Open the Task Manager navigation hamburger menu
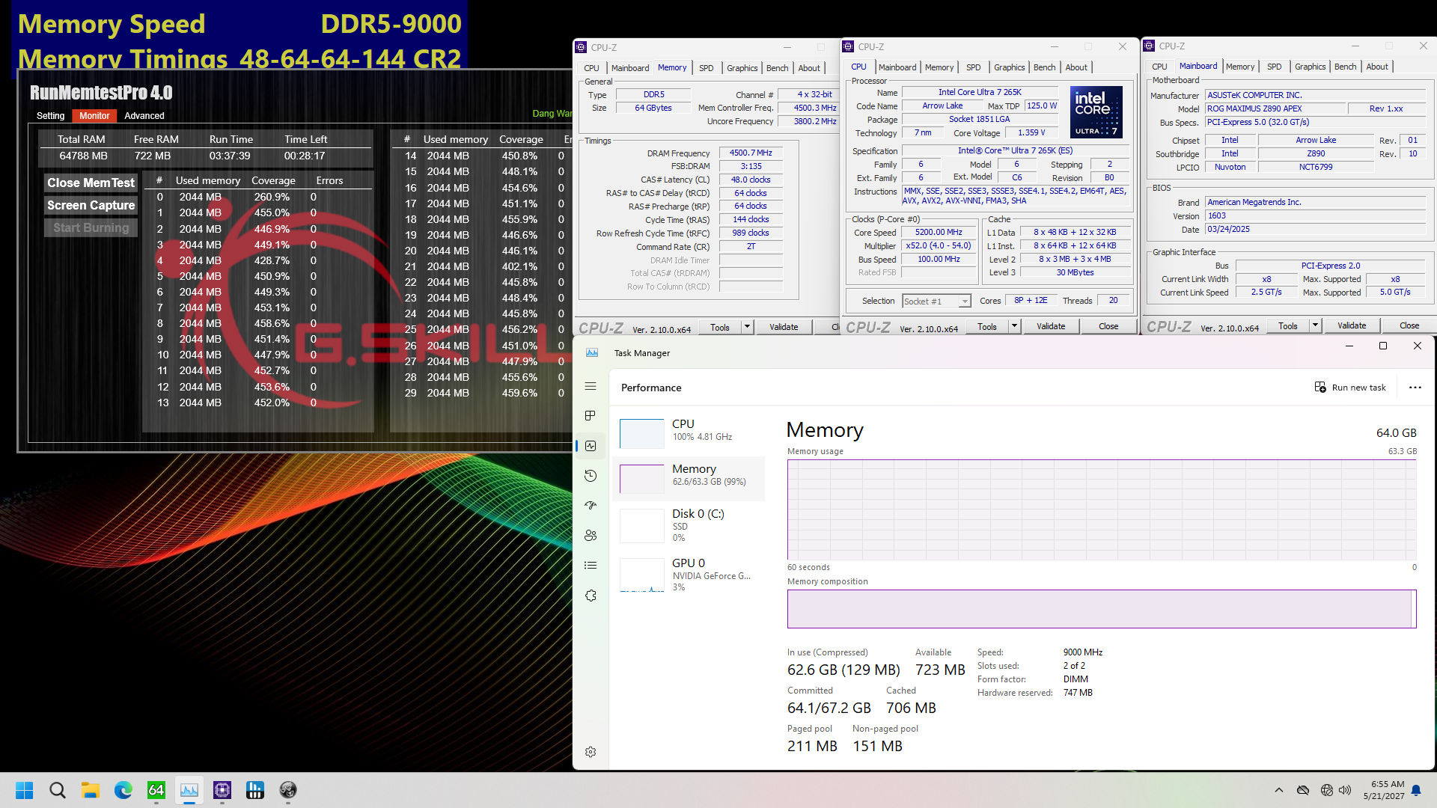 591,386
